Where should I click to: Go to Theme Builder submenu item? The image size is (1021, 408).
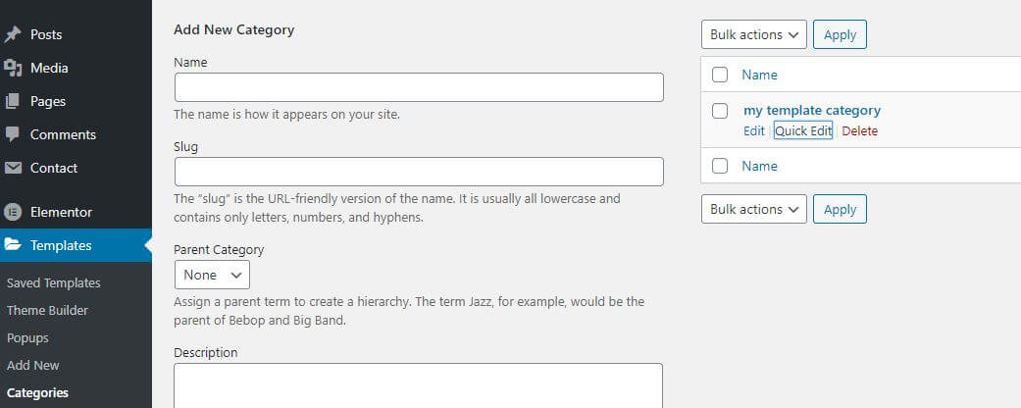click(x=47, y=310)
